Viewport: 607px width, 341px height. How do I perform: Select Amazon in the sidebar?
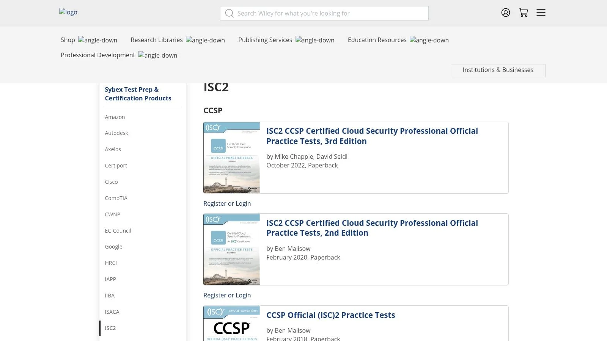click(x=115, y=117)
